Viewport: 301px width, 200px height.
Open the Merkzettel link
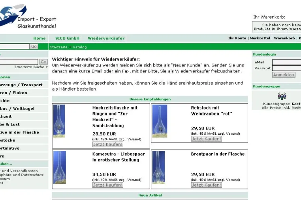point(260,38)
